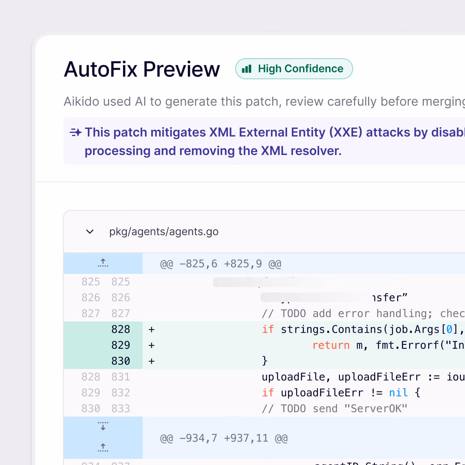Click the strings.Contains code on line 828
Viewport: 465px width, 465px height.
(x=363, y=329)
